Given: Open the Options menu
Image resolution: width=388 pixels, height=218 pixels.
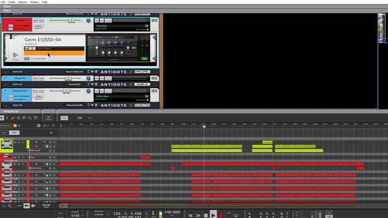Looking at the screenshot, I should pos(22,2).
